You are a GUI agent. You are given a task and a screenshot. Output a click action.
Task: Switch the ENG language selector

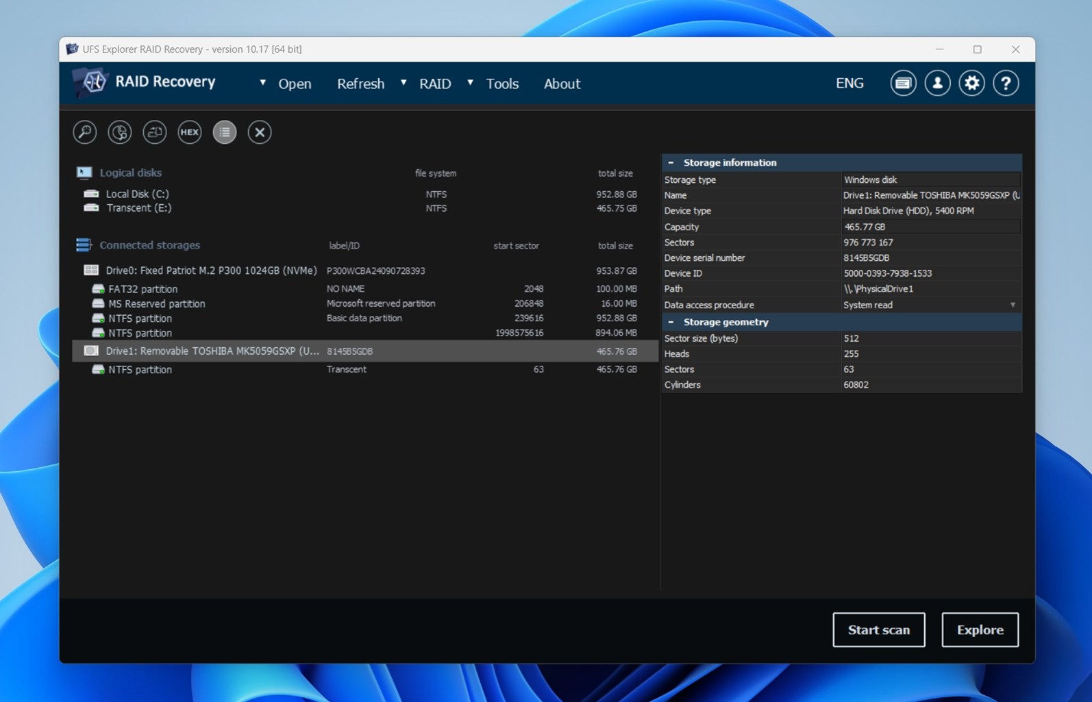849,84
